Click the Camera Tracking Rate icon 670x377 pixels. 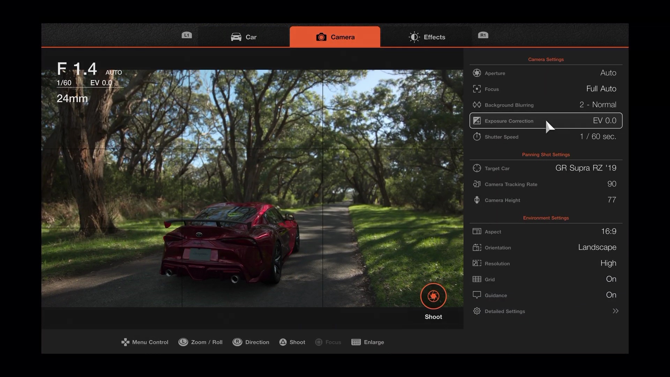(x=477, y=184)
